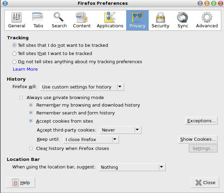
Task: Enable 'Clear history when Firefox closes'
Action: coord(31,149)
